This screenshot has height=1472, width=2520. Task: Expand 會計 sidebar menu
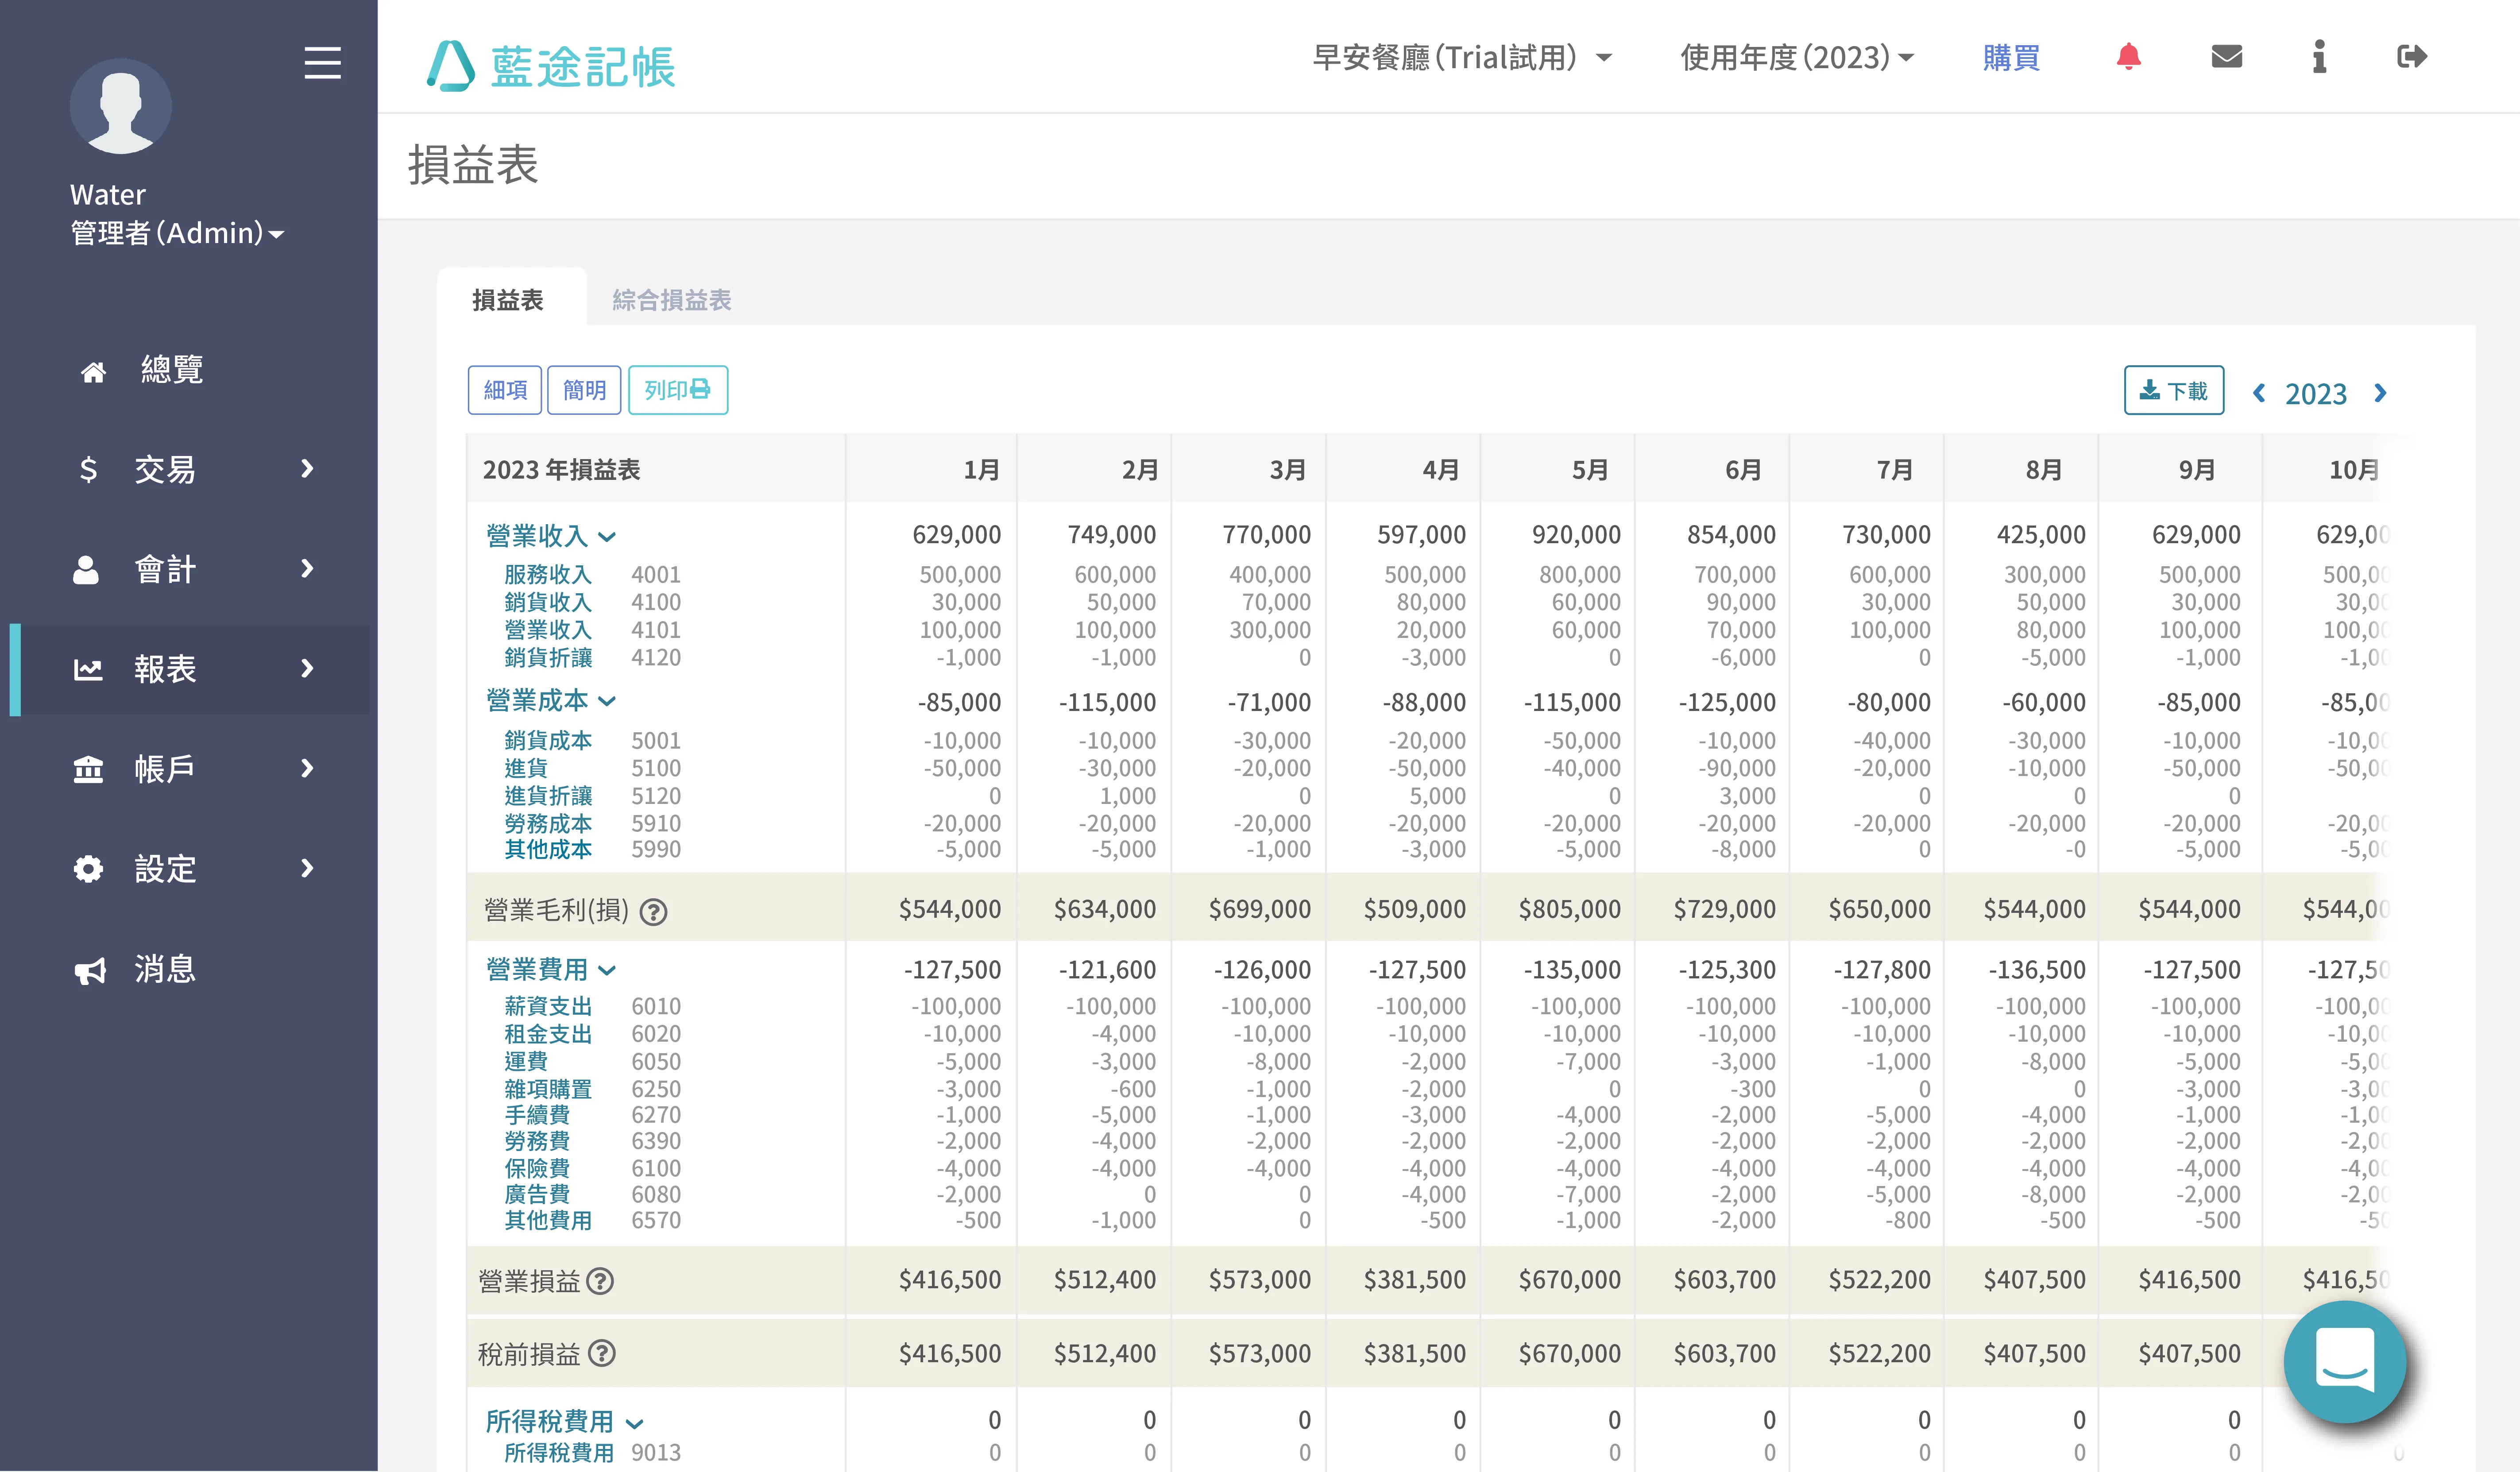[x=194, y=569]
